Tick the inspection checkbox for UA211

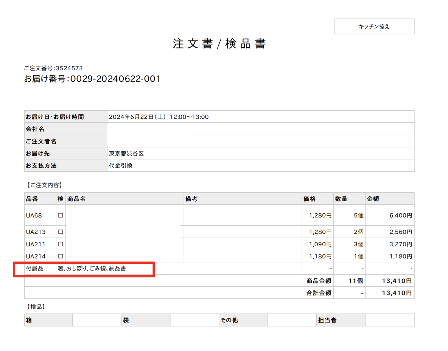tap(61, 244)
